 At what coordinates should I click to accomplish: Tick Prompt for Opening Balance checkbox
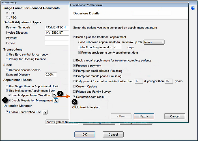(7, 59)
